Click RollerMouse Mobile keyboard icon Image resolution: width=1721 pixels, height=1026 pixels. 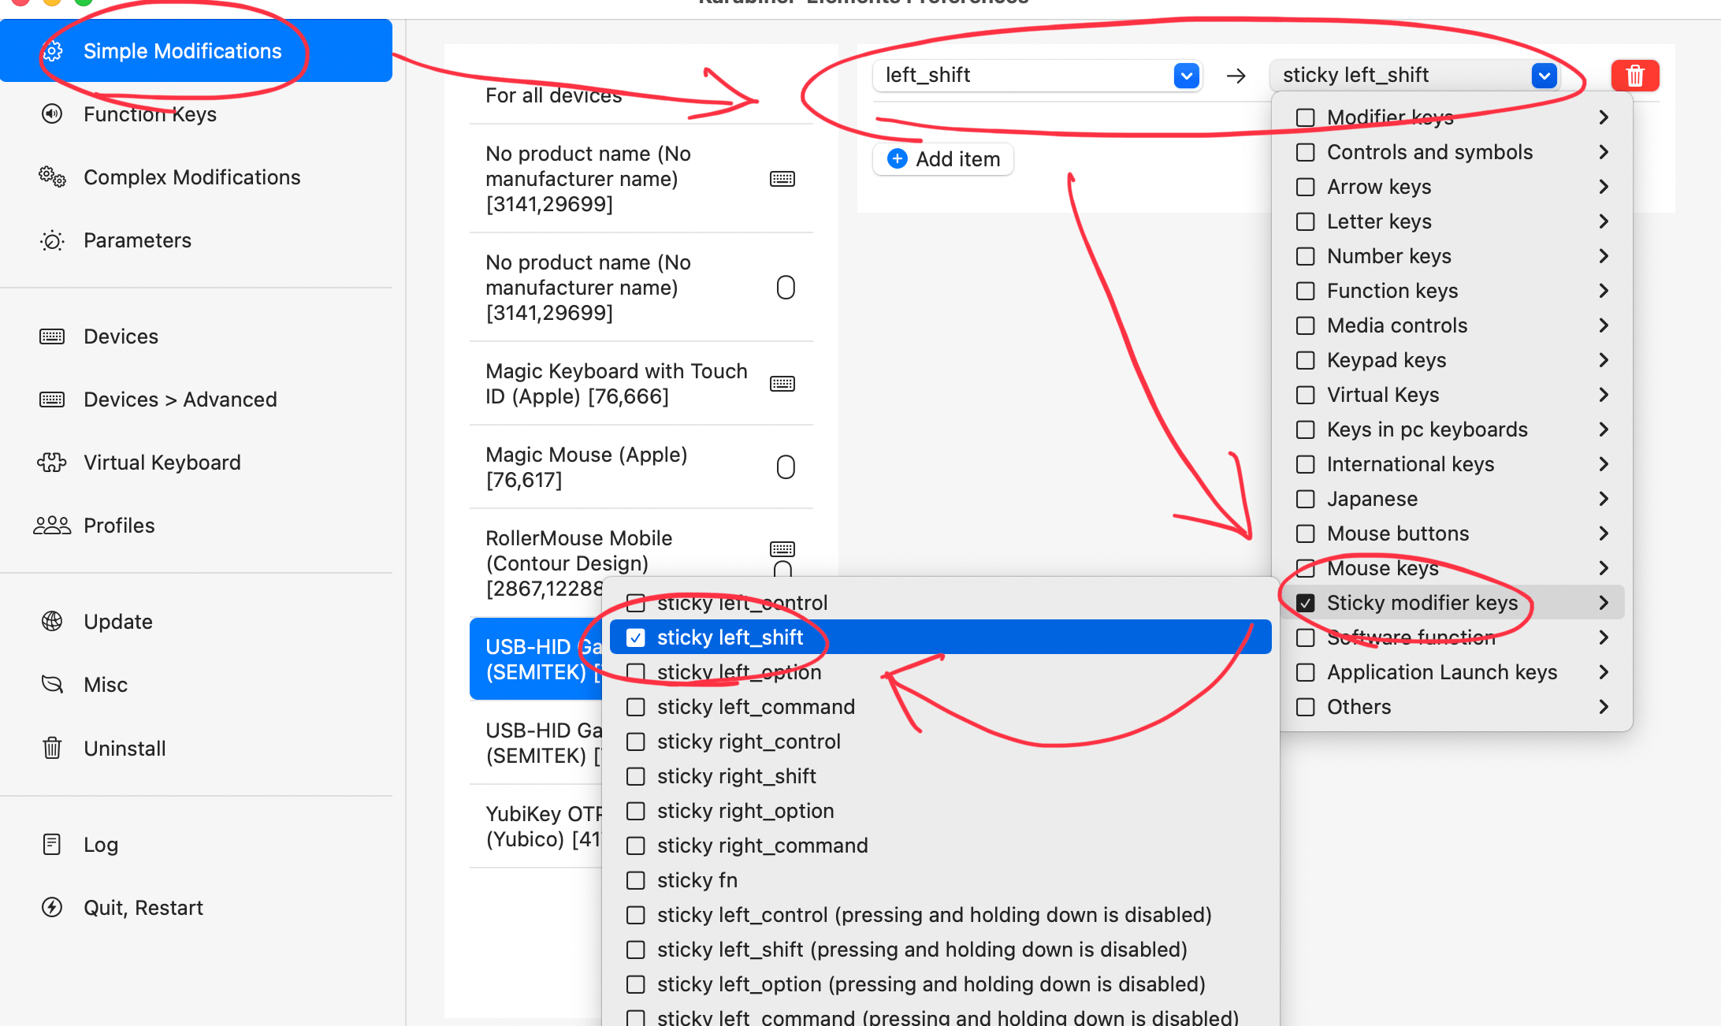point(782,548)
